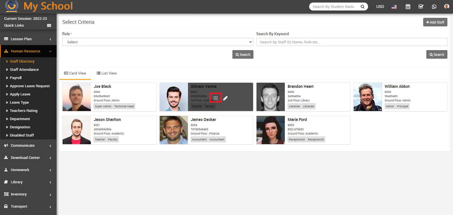Viewport: 453px width, 215px height.
Task: Click the Add Staff button
Action: click(x=435, y=22)
